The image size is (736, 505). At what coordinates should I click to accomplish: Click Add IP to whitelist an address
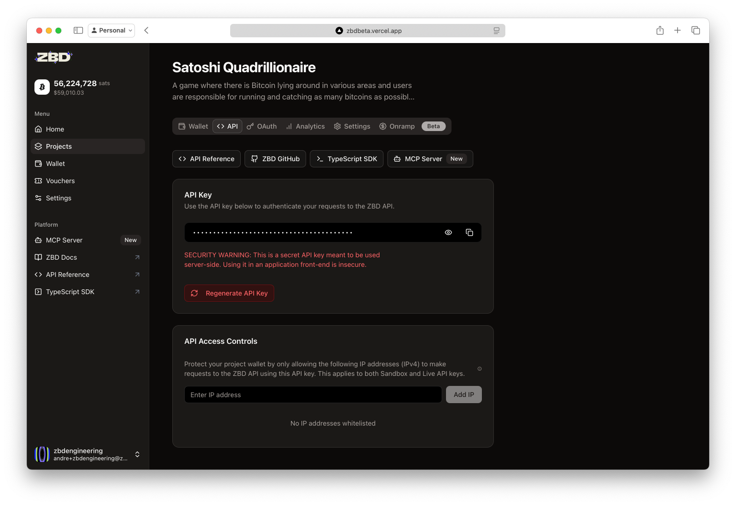click(463, 395)
